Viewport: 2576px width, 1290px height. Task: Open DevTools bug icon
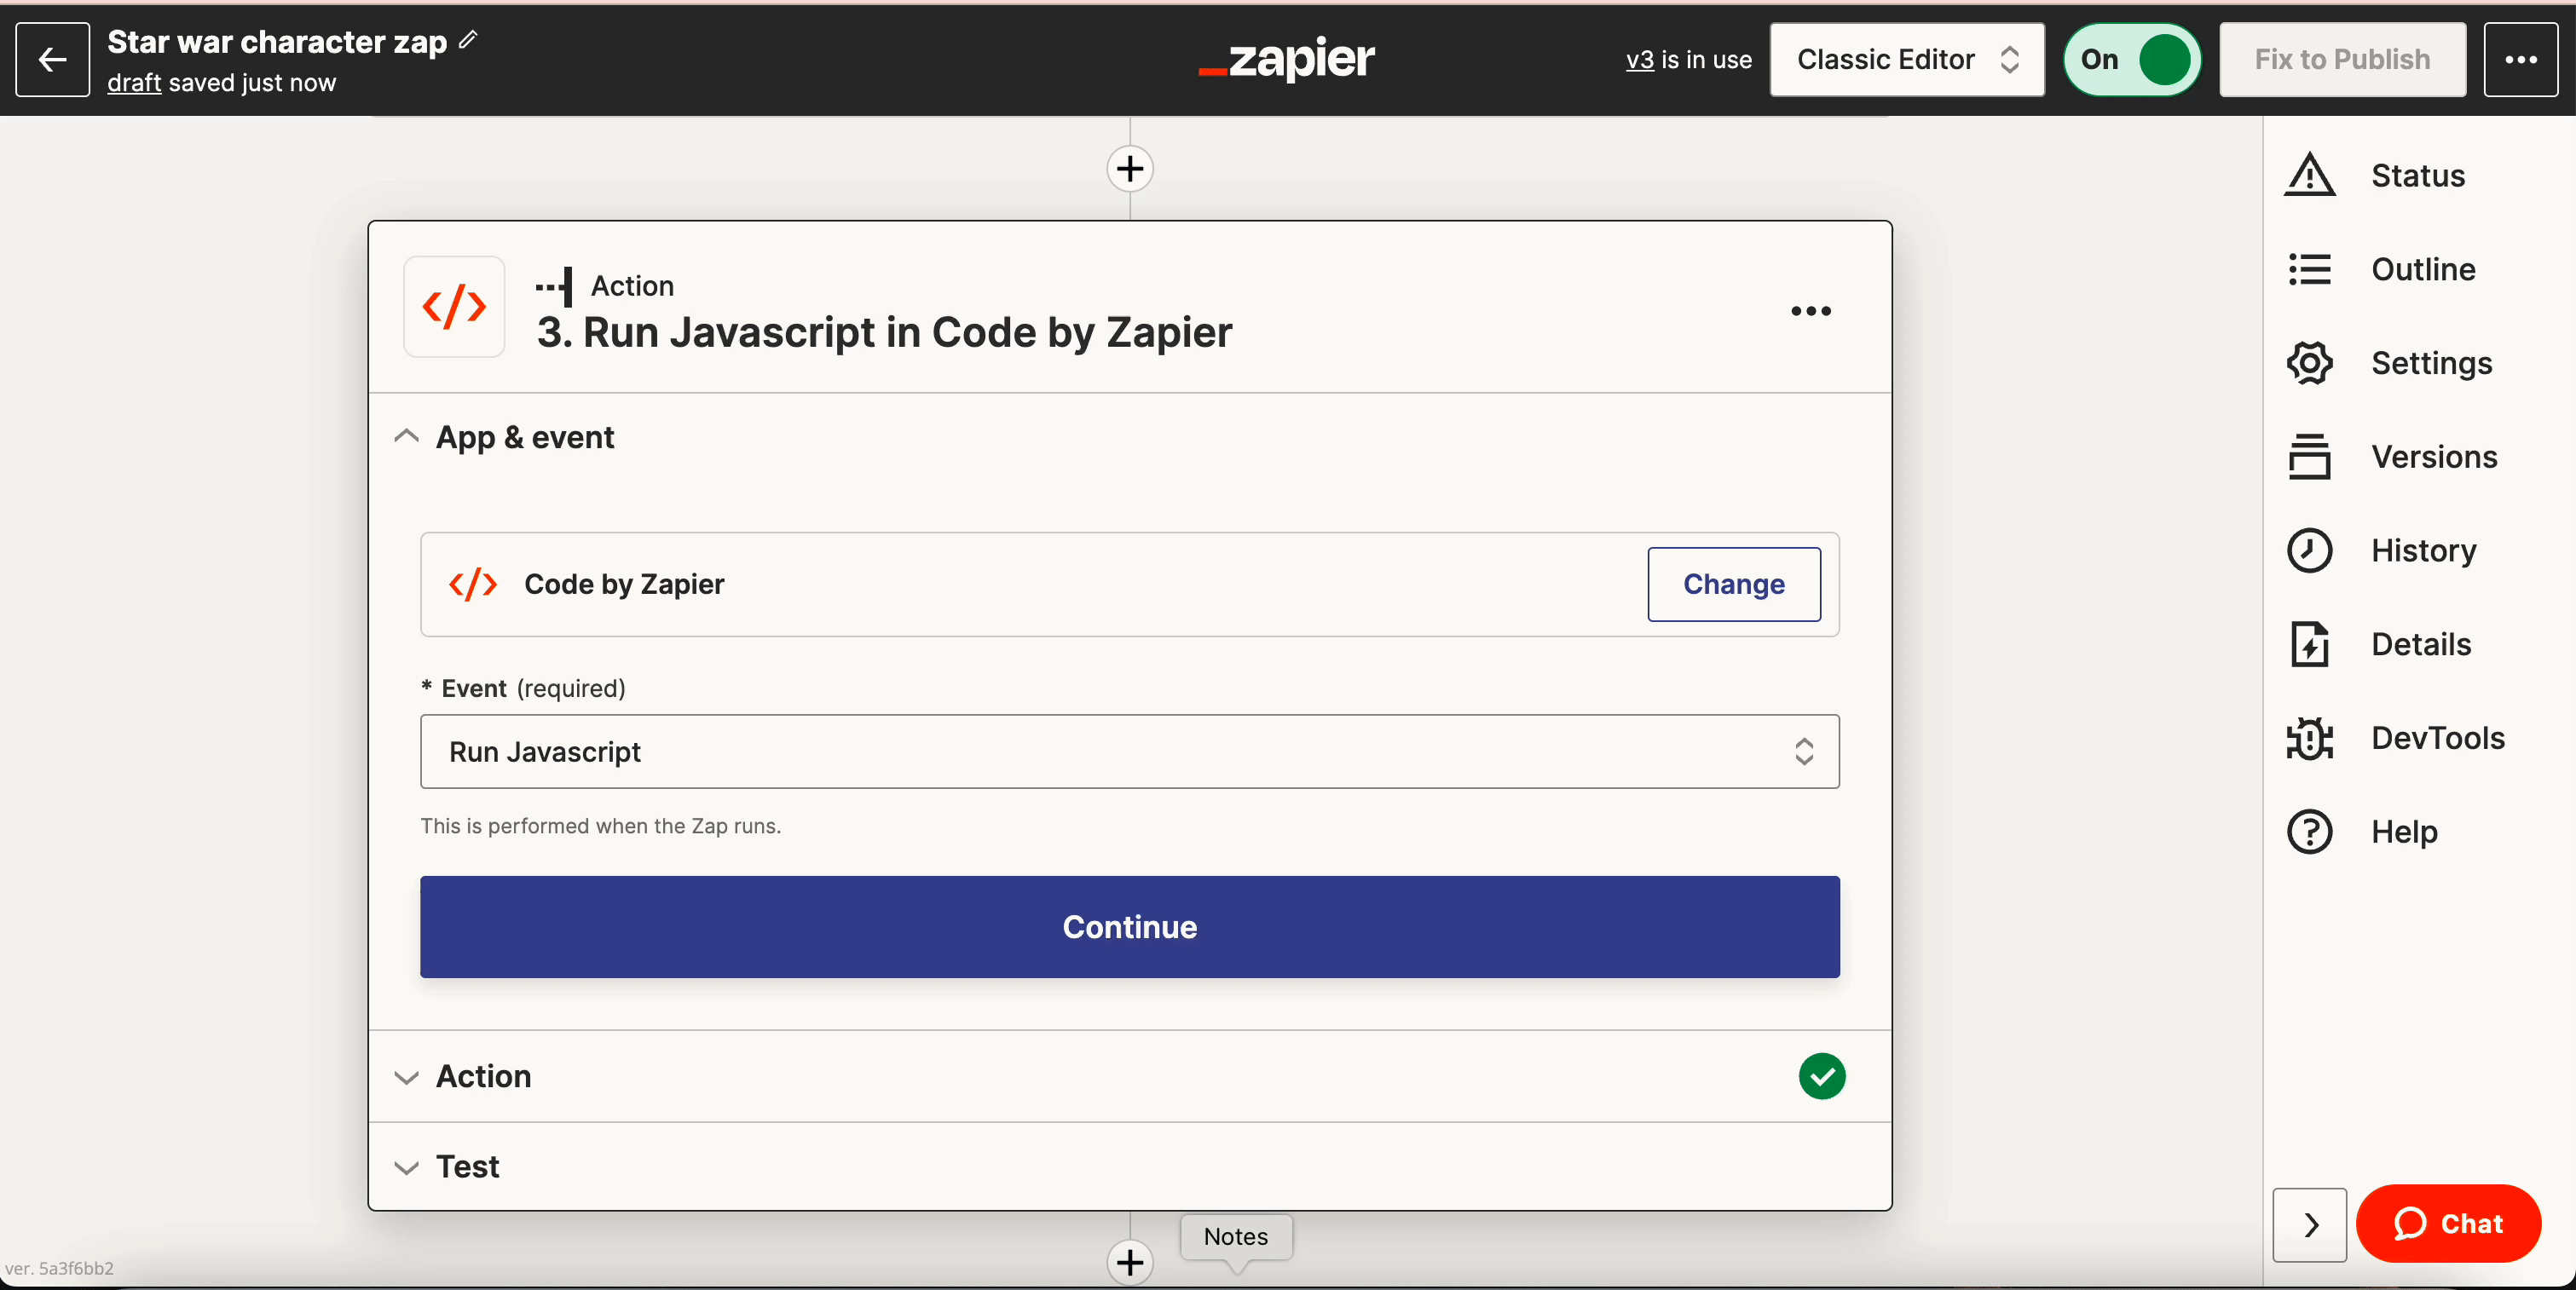click(x=2309, y=739)
